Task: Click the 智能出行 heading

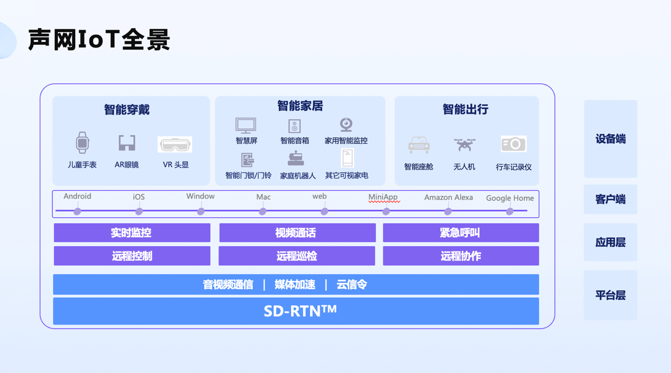Action: tap(465, 109)
